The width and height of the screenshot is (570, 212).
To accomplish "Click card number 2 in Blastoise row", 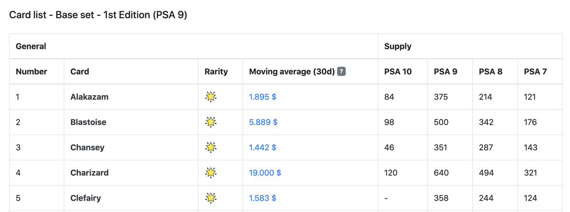I will pyautogui.click(x=18, y=122).
